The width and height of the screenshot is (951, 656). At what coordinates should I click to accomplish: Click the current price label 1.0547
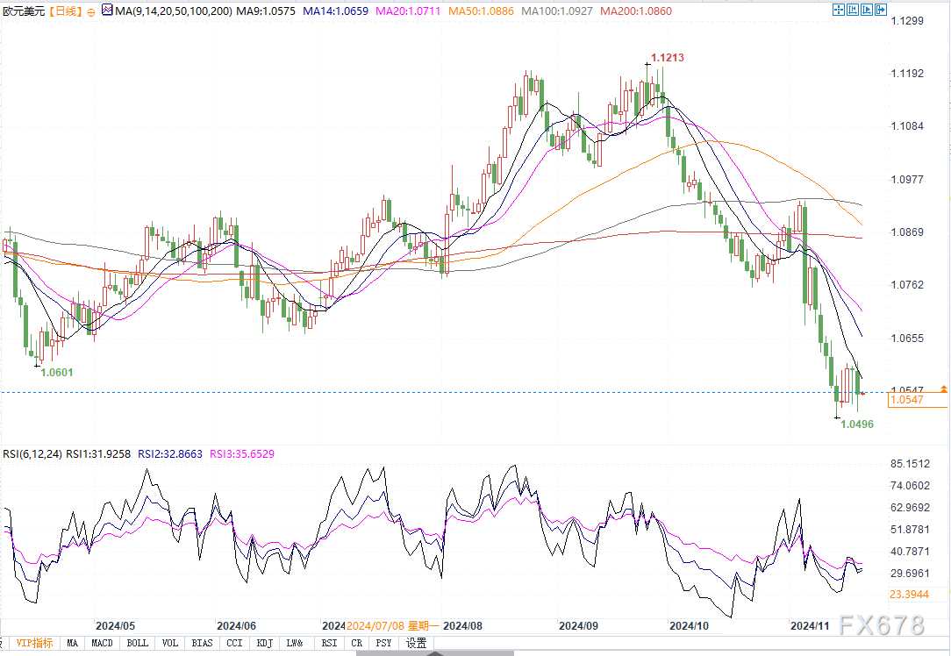point(905,400)
